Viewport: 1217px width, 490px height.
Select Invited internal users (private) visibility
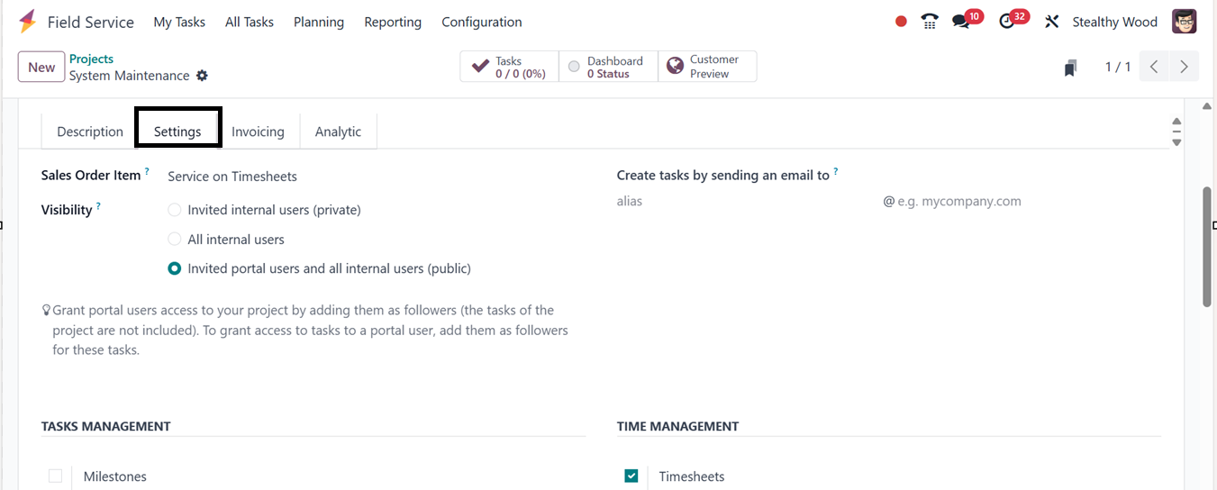point(175,210)
